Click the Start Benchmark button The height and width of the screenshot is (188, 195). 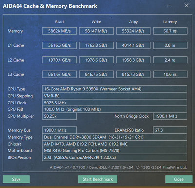97,179
